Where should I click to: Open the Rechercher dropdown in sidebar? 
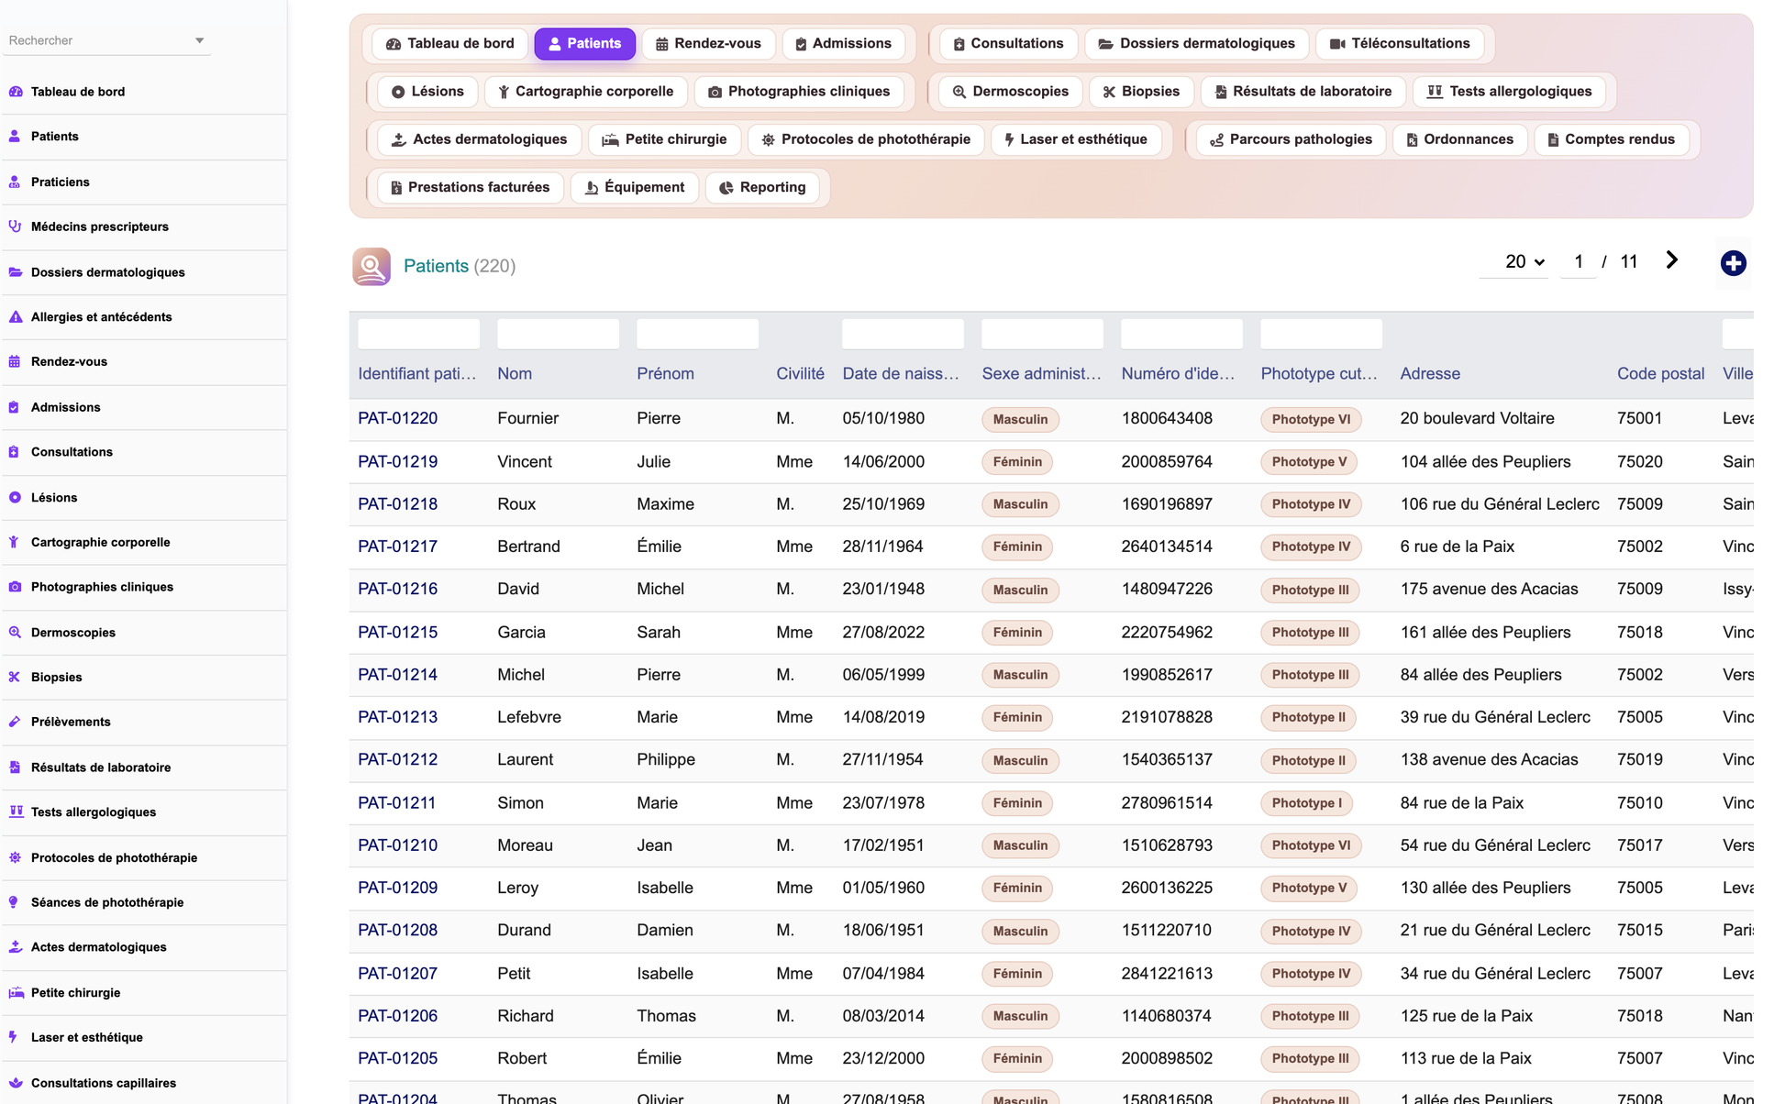pyautogui.click(x=106, y=40)
